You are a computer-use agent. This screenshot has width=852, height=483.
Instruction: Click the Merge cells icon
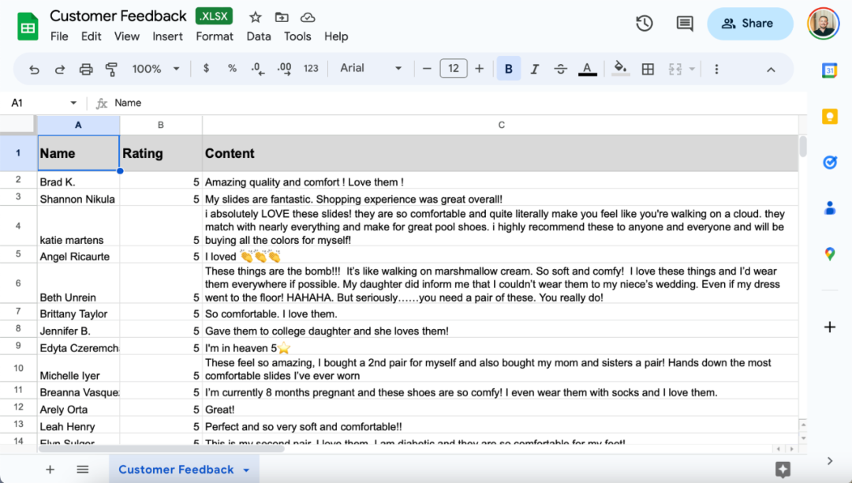pyautogui.click(x=674, y=69)
